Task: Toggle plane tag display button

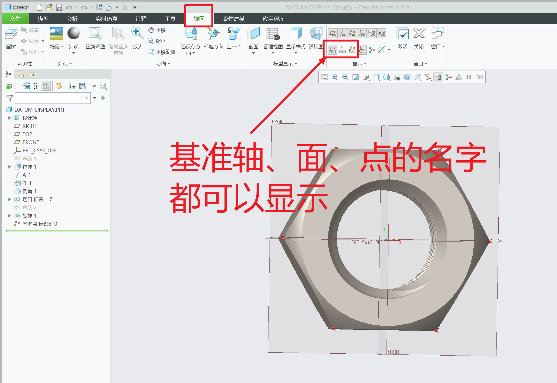Action: point(333,50)
